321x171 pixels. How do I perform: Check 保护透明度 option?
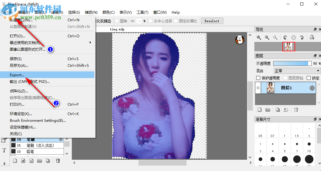258,78
